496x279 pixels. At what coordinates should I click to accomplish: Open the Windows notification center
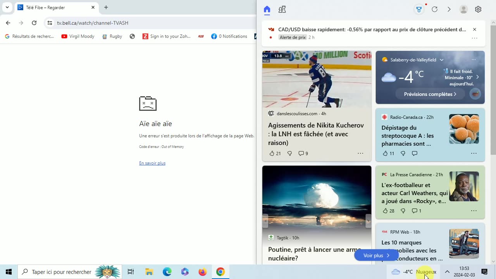[484, 272]
